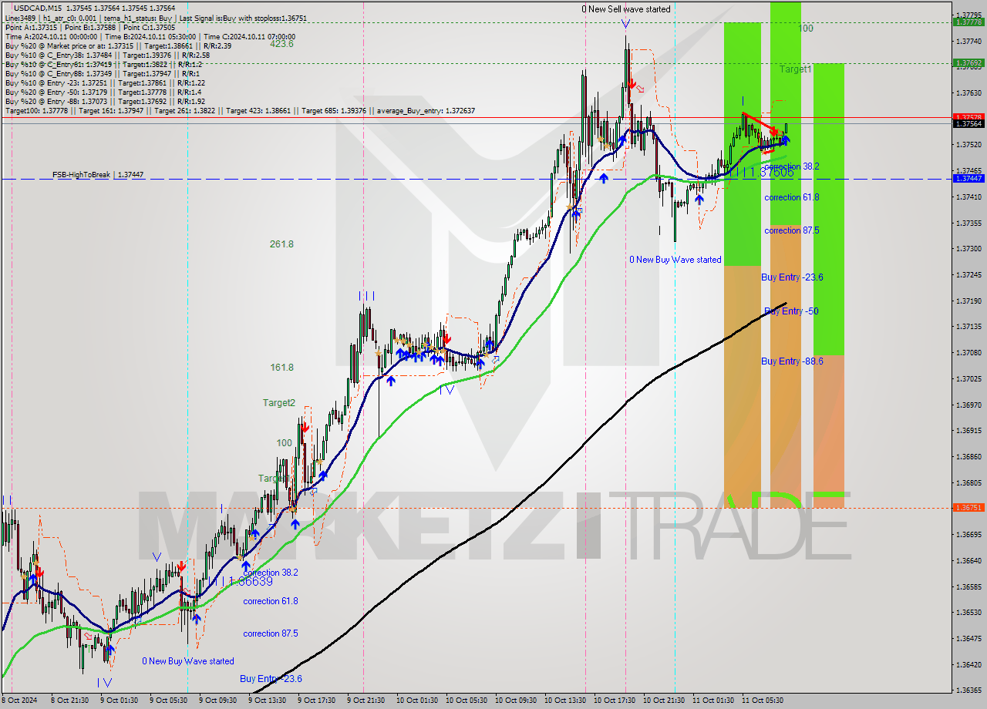The width and height of the screenshot is (987, 709).
Task: Click the '10 Oct 13:30' time axis label
Action: [565, 701]
